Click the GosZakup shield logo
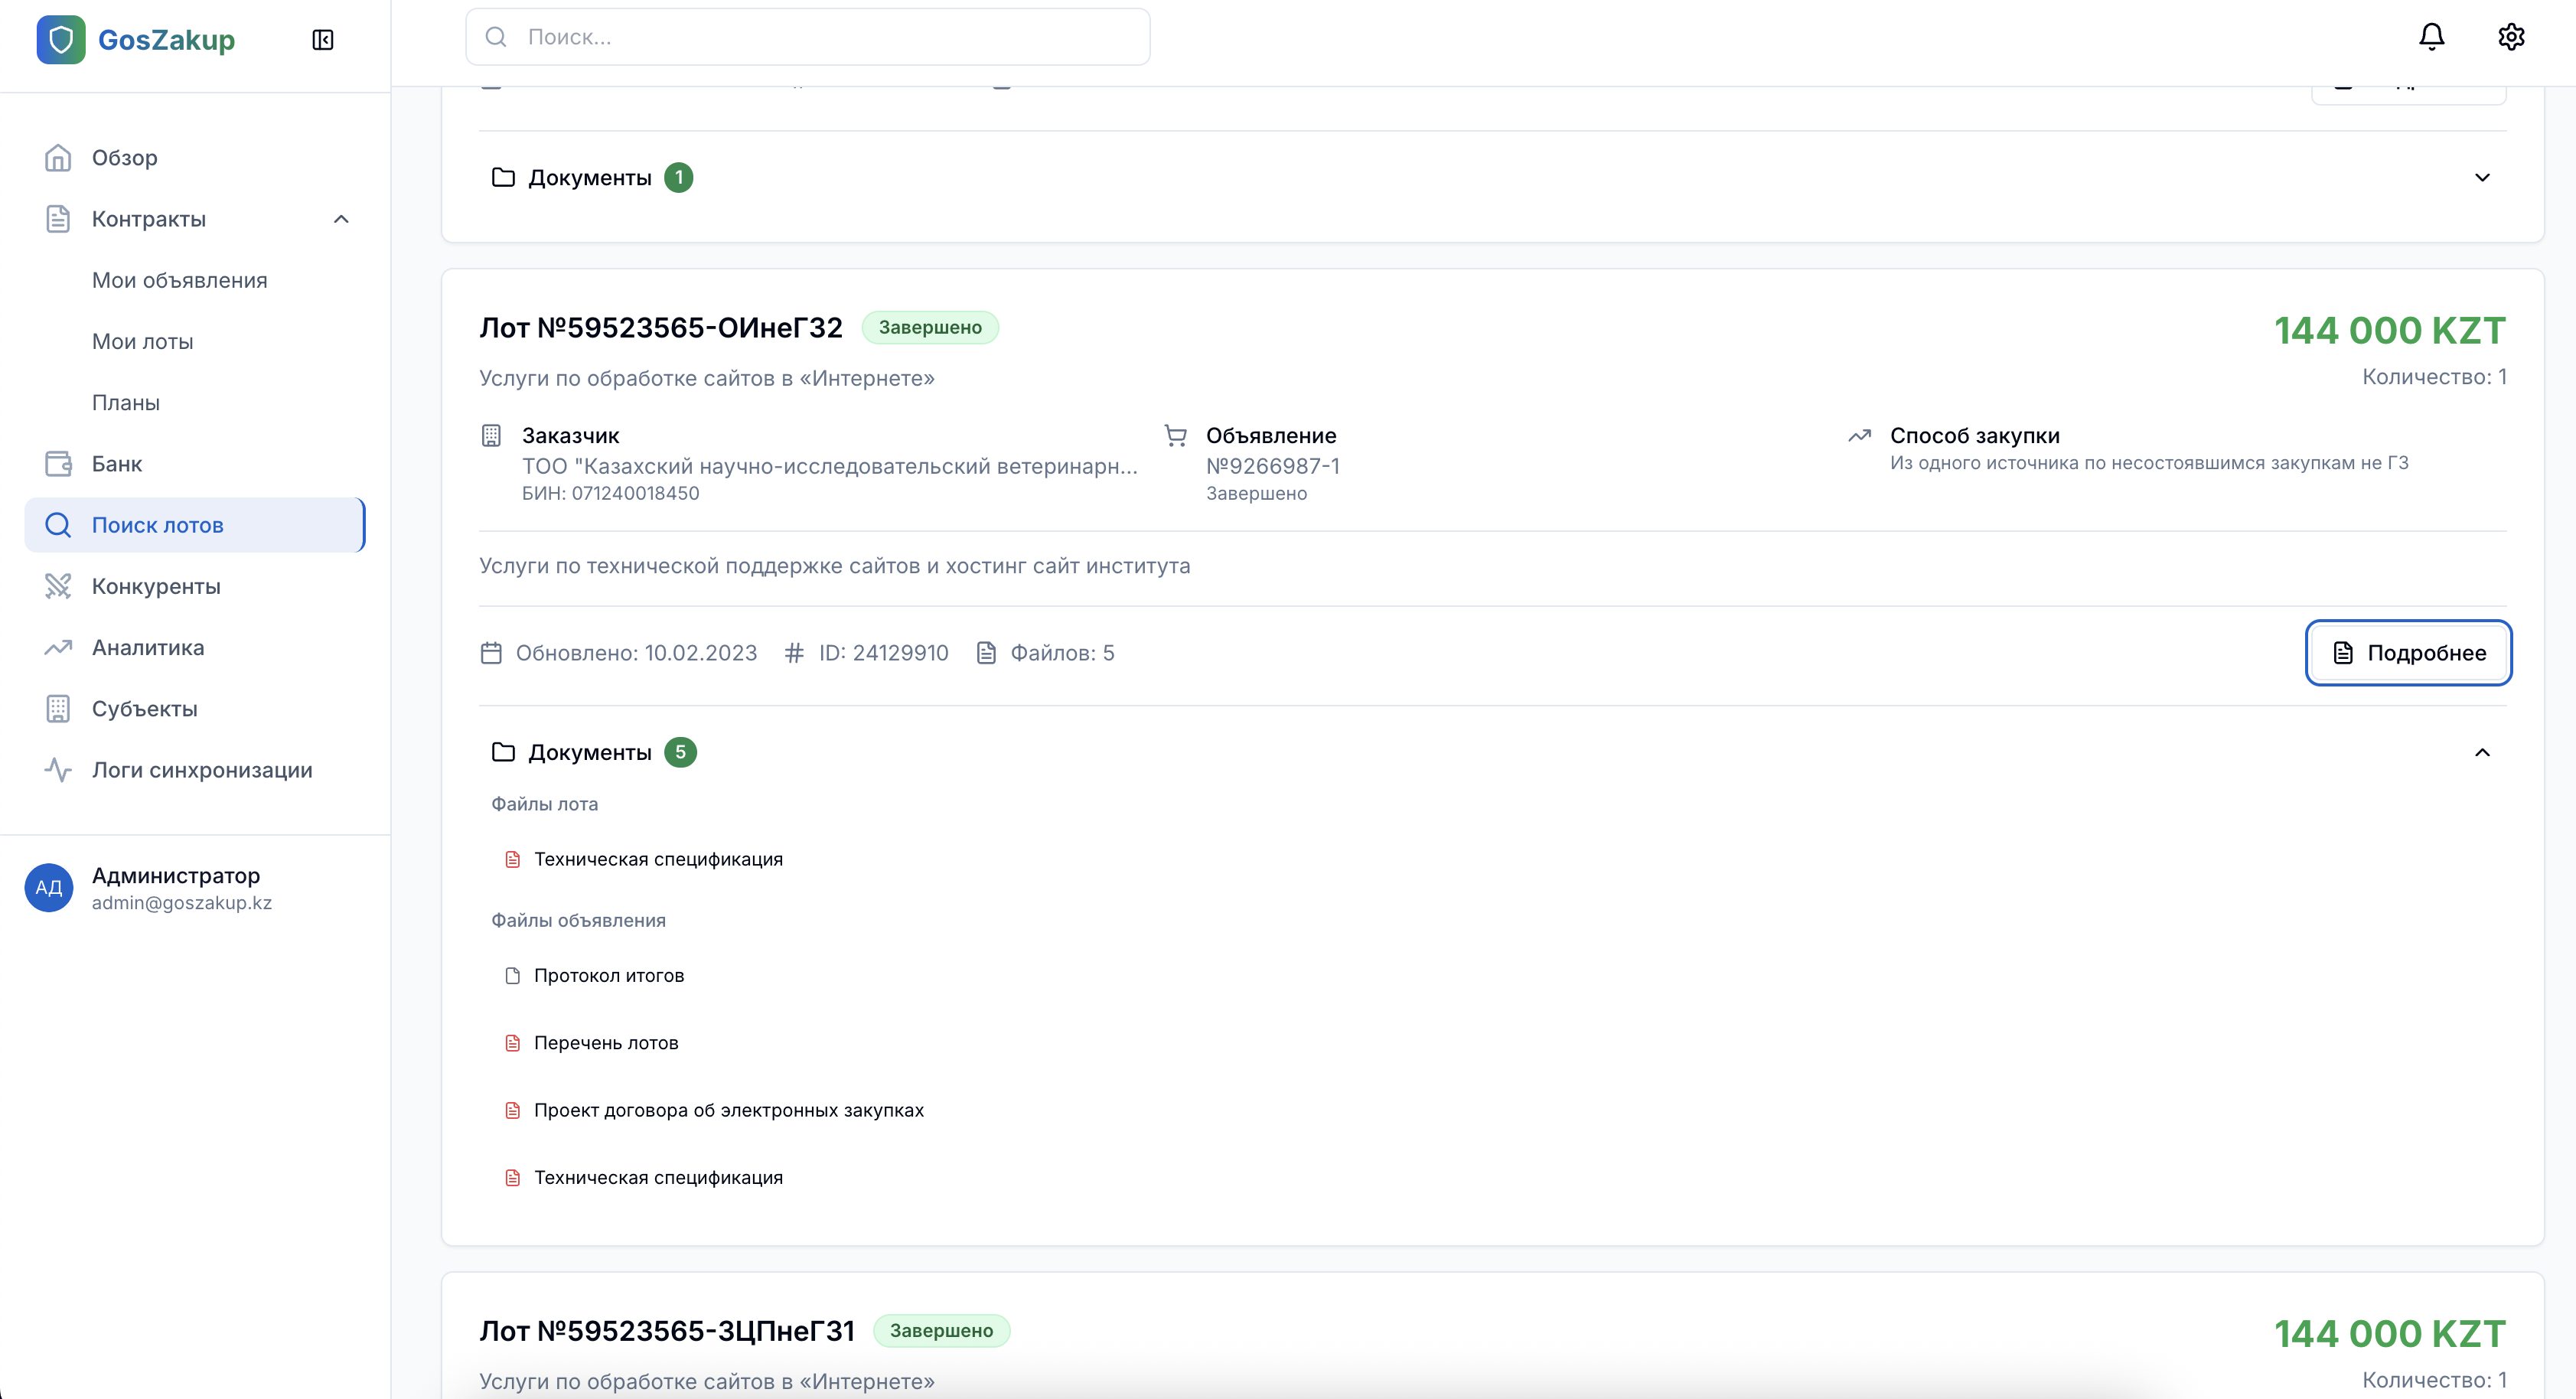This screenshot has width=2576, height=1399. coord(61,40)
